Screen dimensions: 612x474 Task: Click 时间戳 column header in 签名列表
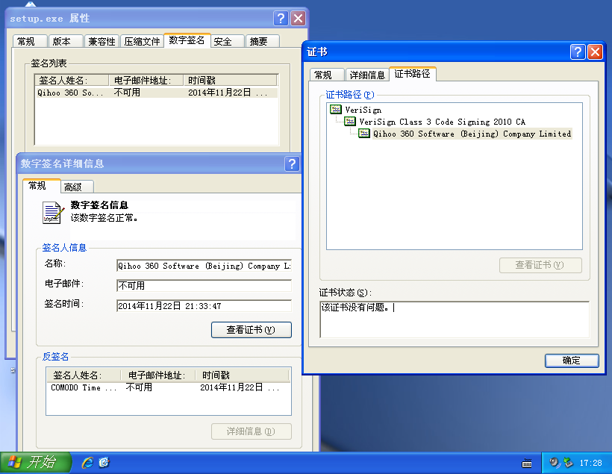click(x=231, y=81)
